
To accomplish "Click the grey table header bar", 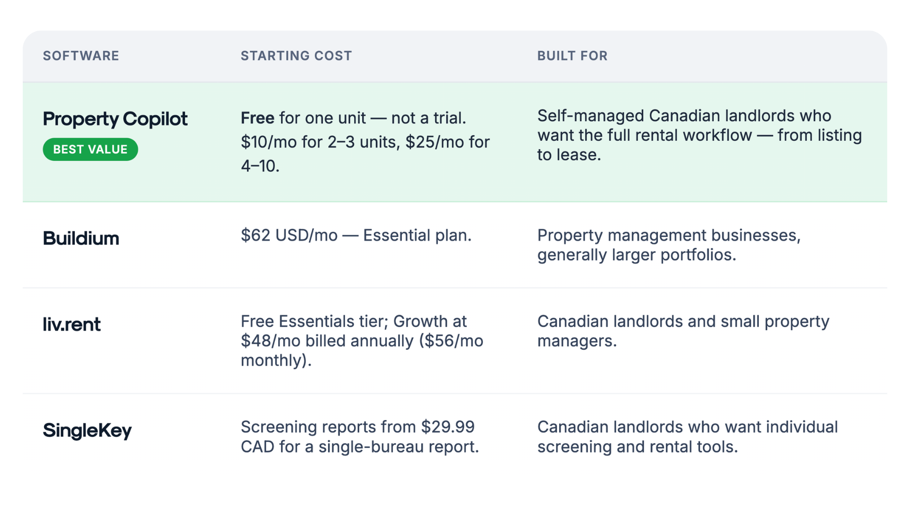I will point(455,56).
